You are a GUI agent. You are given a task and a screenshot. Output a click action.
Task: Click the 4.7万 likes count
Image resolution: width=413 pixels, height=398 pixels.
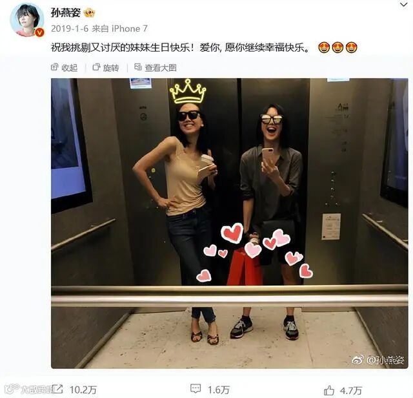(351, 390)
